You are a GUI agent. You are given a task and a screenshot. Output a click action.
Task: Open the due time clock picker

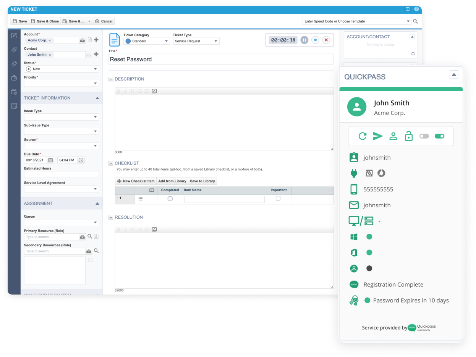(x=81, y=160)
